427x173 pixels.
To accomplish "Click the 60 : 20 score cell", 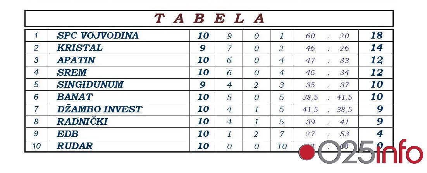I will point(327,36).
